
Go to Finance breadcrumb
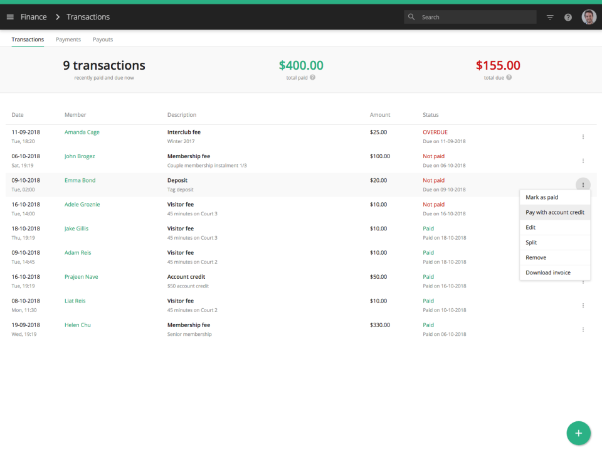coord(33,17)
